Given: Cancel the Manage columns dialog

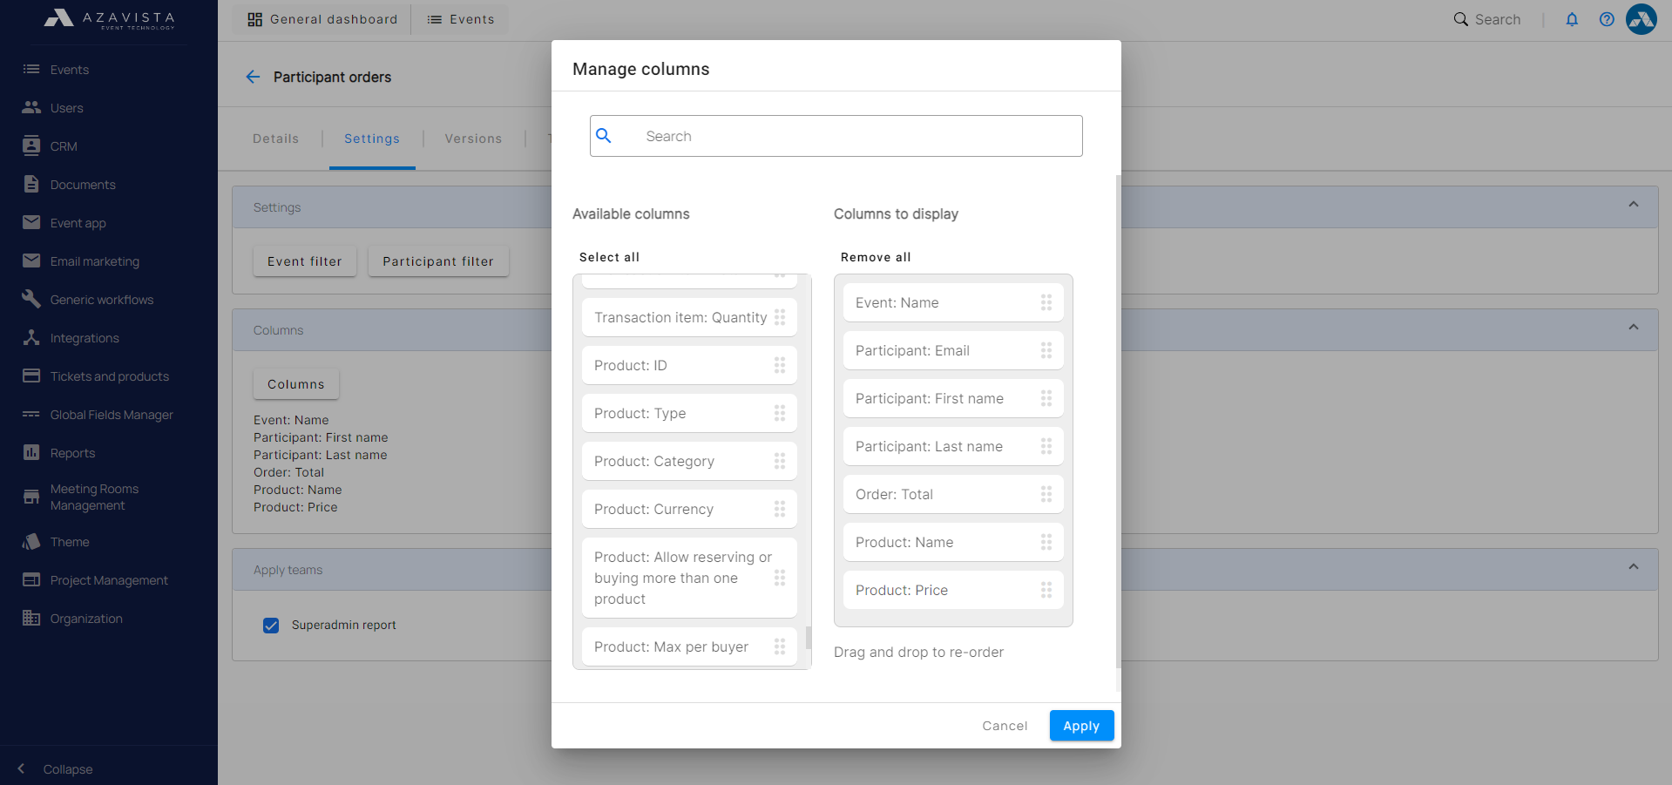Looking at the screenshot, I should 1005,726.
